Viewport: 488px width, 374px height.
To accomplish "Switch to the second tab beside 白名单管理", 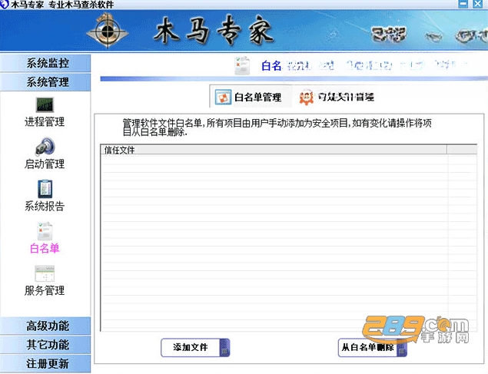I will coord(337,97).
